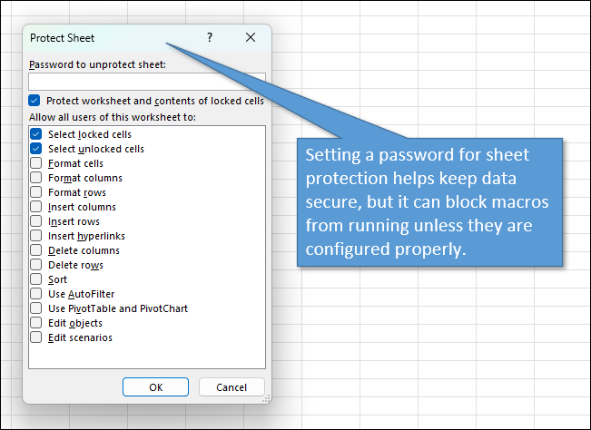Image resolution: width=591 pixels, height=430 pixels.
Task: Toggle Select unlocked cells checkbox
Action: click(x=36, y=149)
